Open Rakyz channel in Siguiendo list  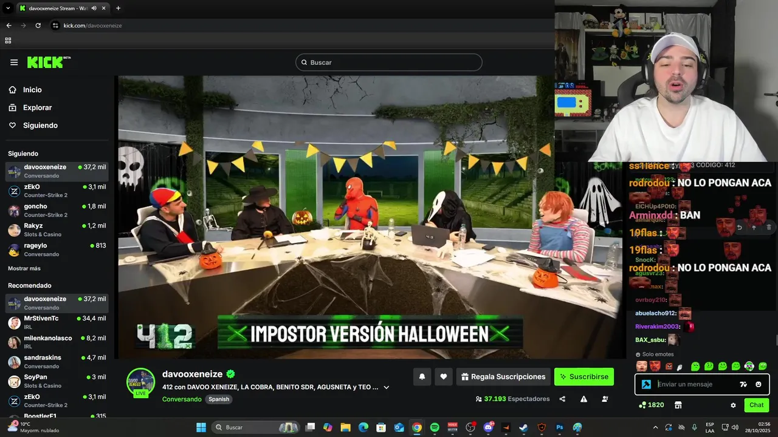57,230
